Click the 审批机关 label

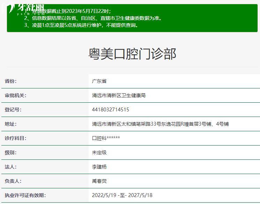pyautogui.click(x=15, y=95)
